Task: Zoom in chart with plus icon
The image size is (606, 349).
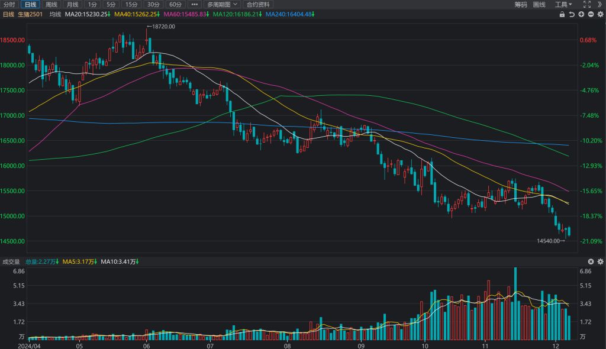Action: (x=581, y=14)
